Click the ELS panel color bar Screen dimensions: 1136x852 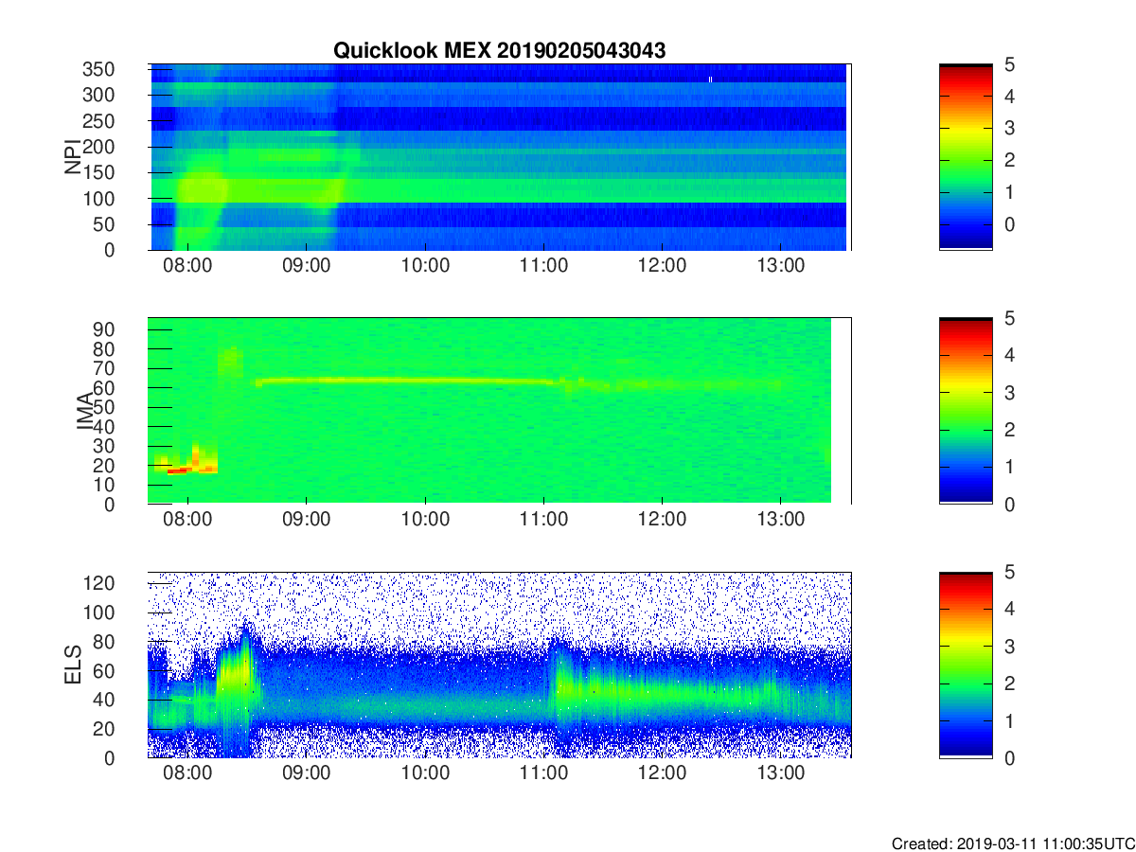click(x=966, y=665)
